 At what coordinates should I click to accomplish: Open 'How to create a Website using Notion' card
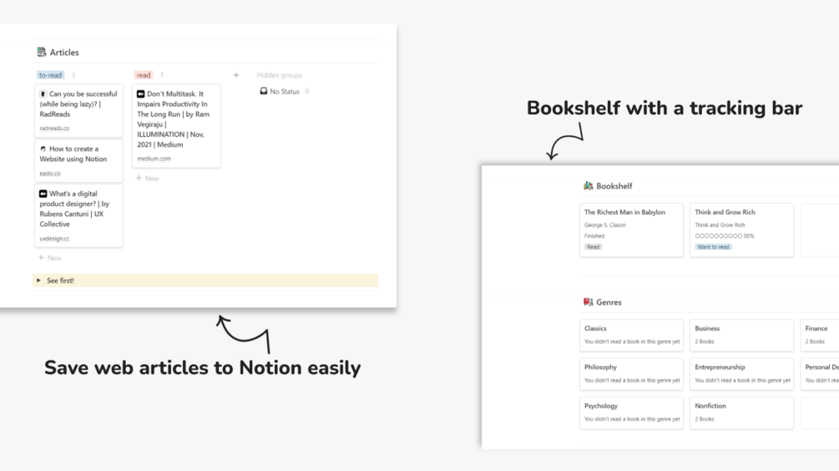click(78, 161)
